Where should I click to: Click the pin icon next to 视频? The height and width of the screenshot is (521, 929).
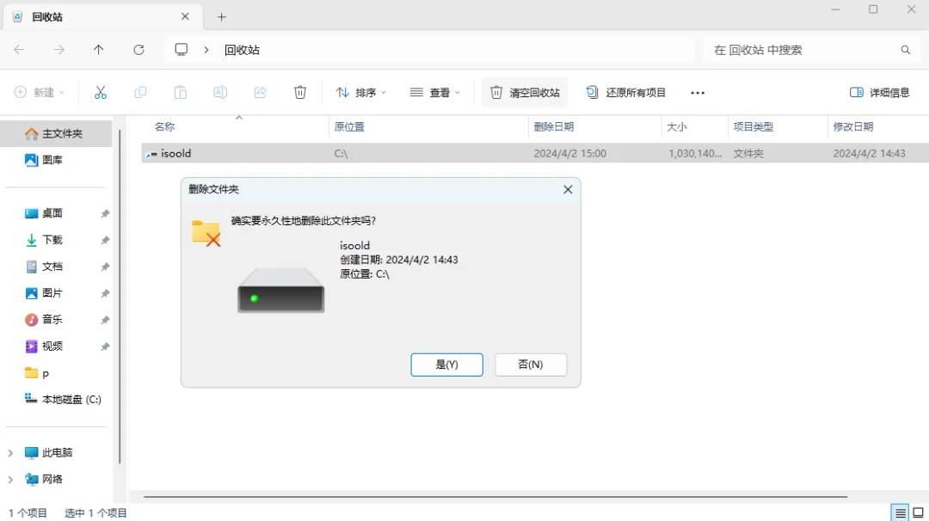pyautogui.click(x=105, y=347)
